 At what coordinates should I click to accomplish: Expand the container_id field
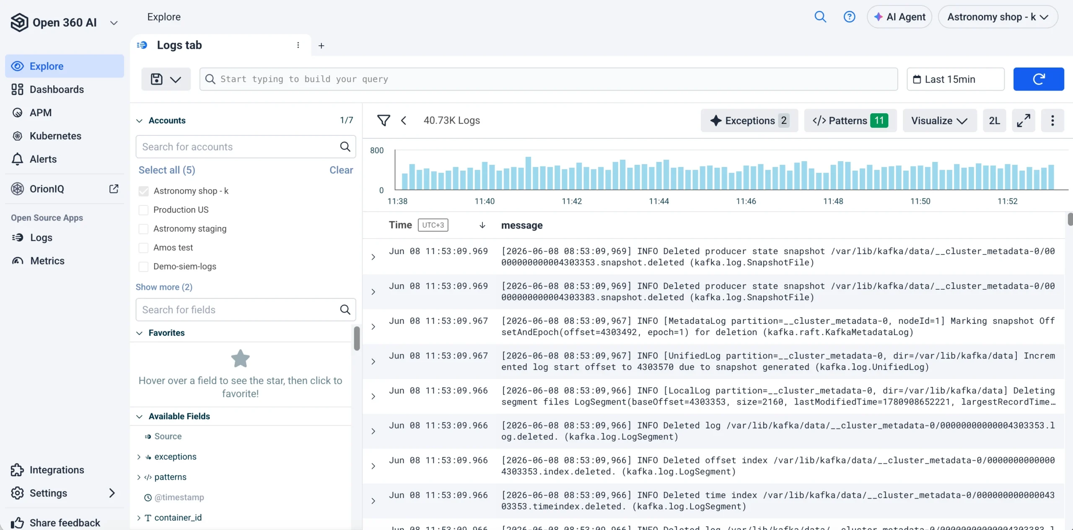pos(139,518)
